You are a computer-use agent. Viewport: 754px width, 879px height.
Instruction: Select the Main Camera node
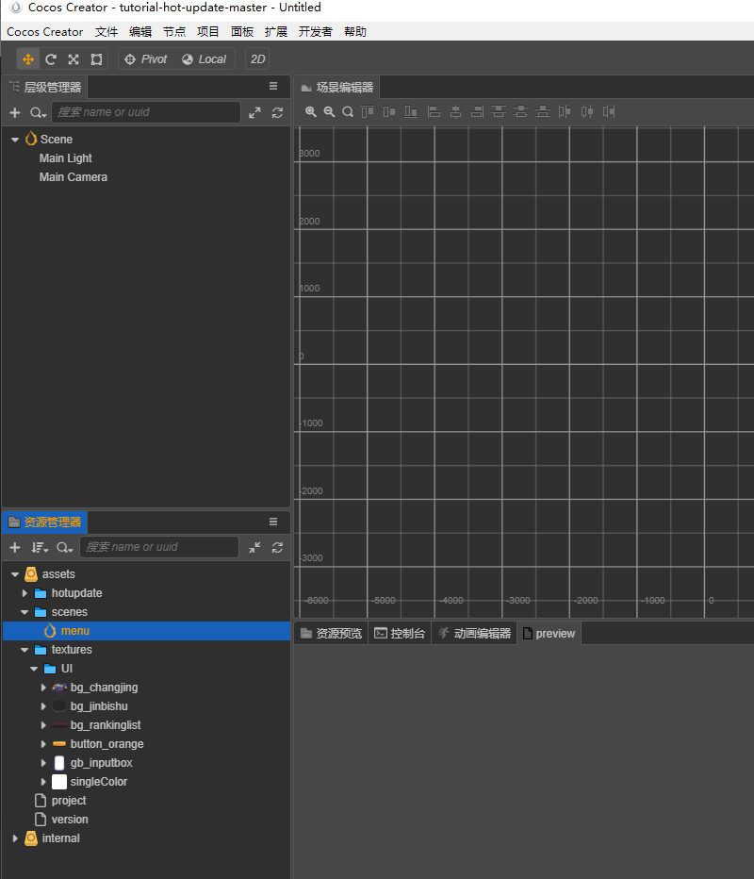coord(74,177)
